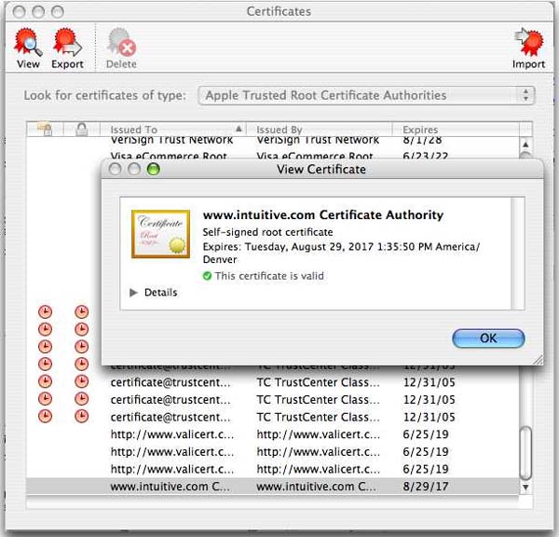Click the first column header icon
Viewport: 559px width, 537px height.
44,130
